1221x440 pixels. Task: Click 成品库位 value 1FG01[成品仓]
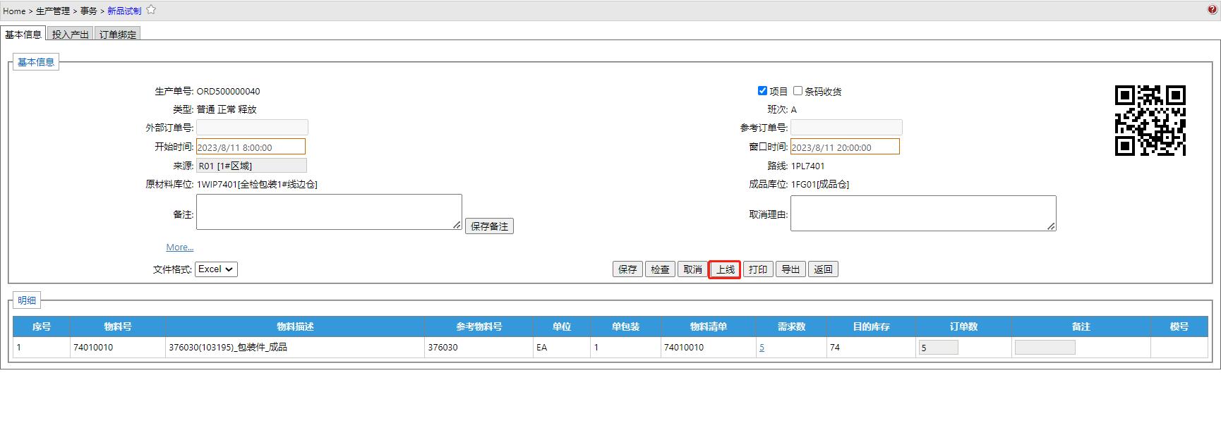pos(820,185)
